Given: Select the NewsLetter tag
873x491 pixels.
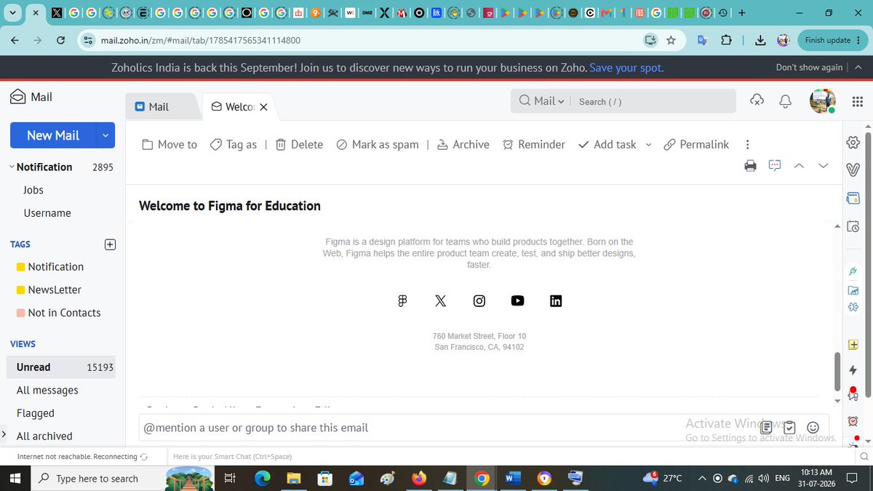Looking at the screenshot, I should click(x=55, y=290).
